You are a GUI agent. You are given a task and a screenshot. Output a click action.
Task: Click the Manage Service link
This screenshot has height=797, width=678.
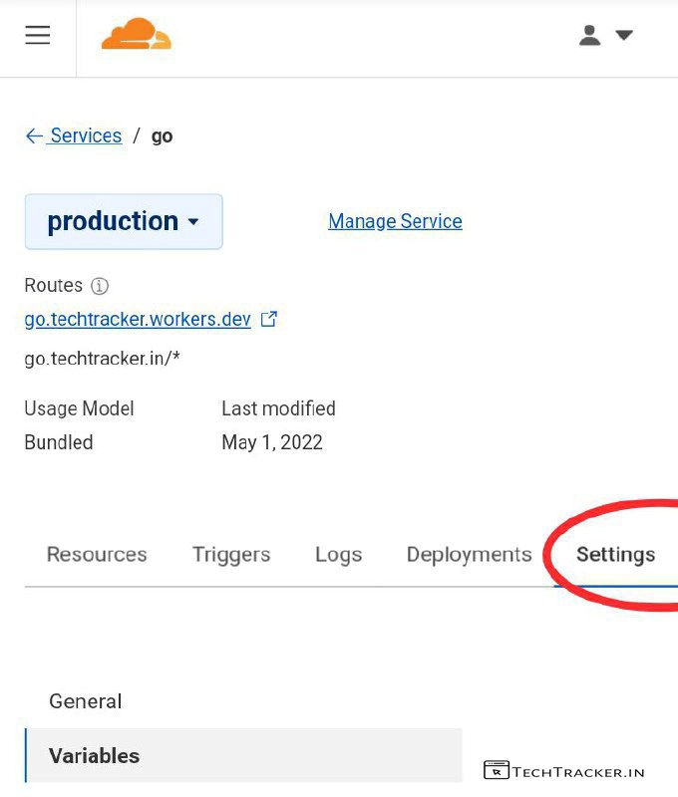tap(395, 221)
